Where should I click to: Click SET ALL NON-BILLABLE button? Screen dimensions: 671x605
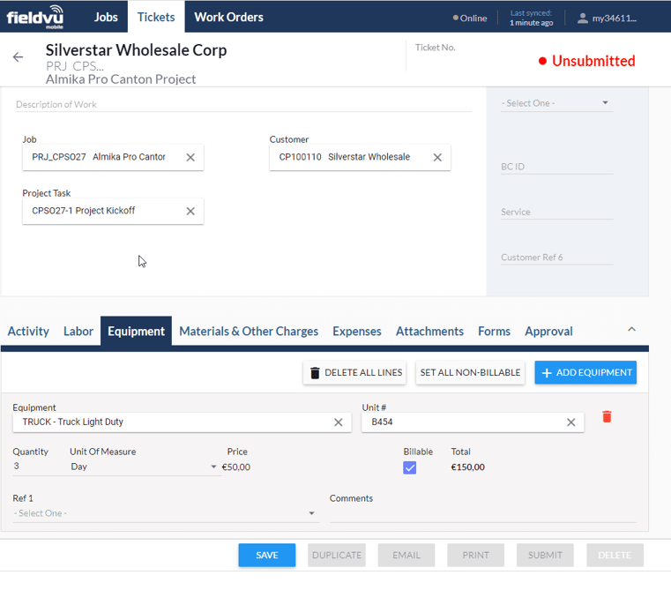tap(470, 372)
